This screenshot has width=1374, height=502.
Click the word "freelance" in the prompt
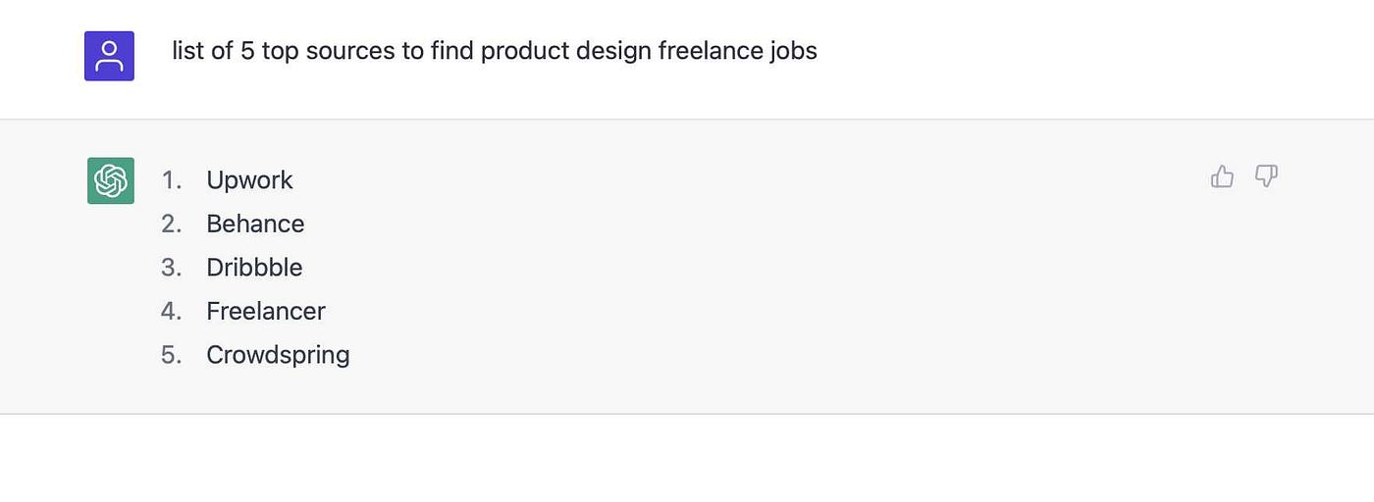710,51
